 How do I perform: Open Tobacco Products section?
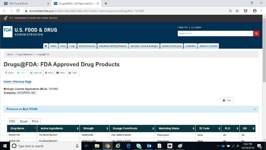208,46
